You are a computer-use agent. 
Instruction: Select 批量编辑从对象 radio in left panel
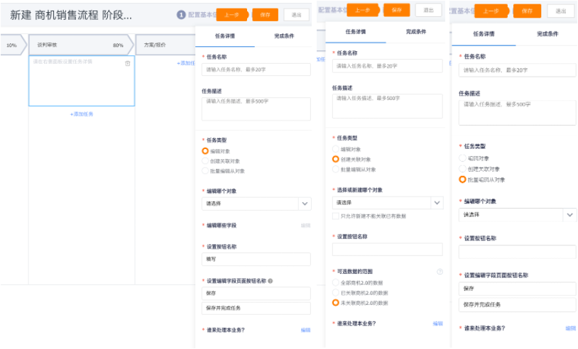pyautogui.click(x=205, y=171)
